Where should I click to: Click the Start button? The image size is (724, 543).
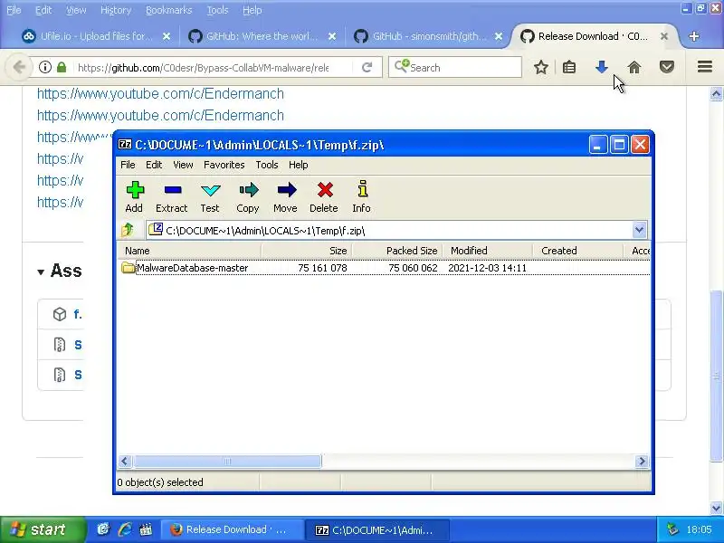point(43,529)
